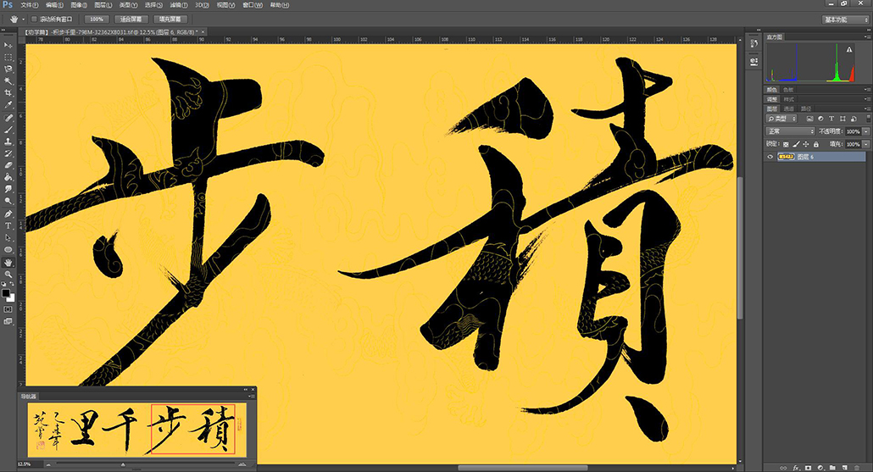The image size is (873, 472).
Task: Switch to the 通道 tab
Action: 789,108
